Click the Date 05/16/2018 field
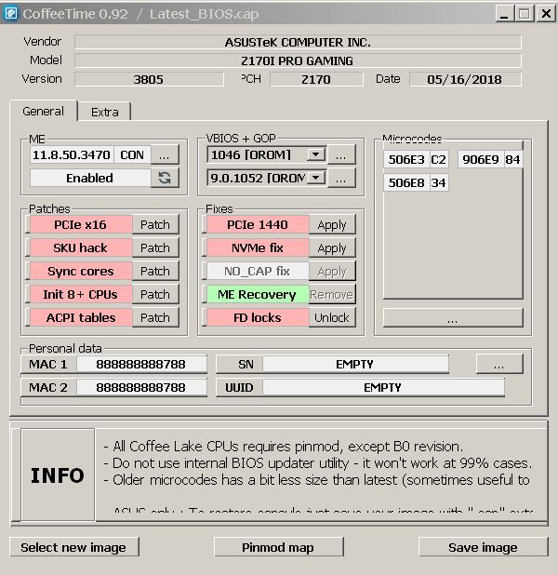The width and height of the screenshot is (558, 575). click(465, 79)
